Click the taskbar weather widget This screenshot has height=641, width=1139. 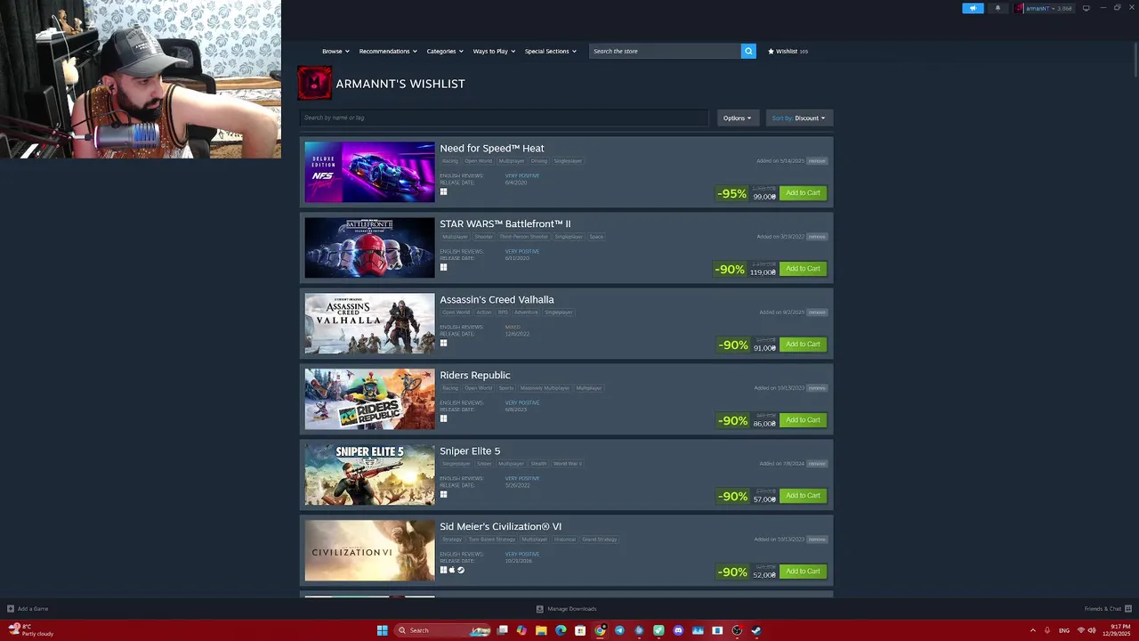click(31, 630)
